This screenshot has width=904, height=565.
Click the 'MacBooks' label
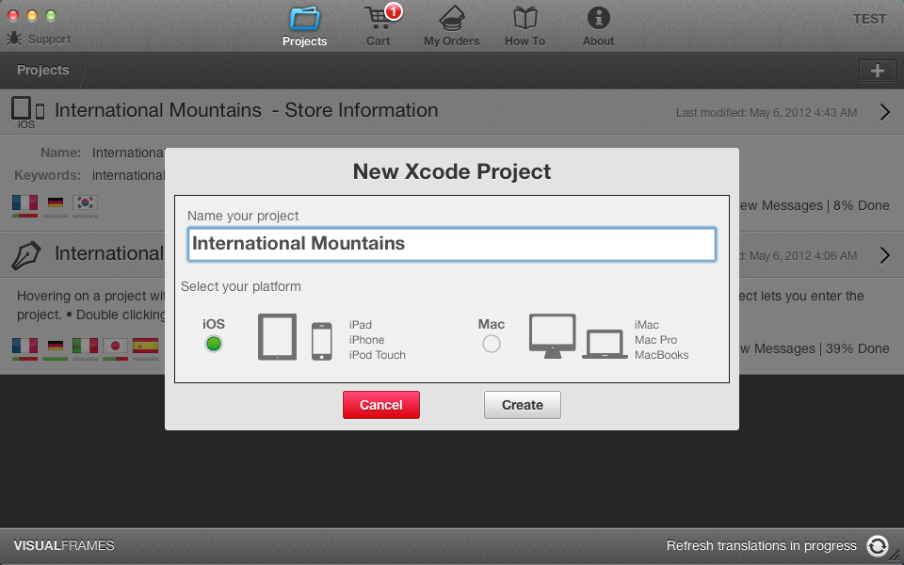[661, 355]
